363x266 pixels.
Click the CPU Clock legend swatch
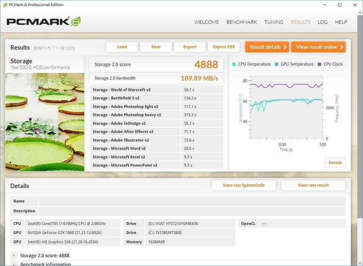[319, 64]
